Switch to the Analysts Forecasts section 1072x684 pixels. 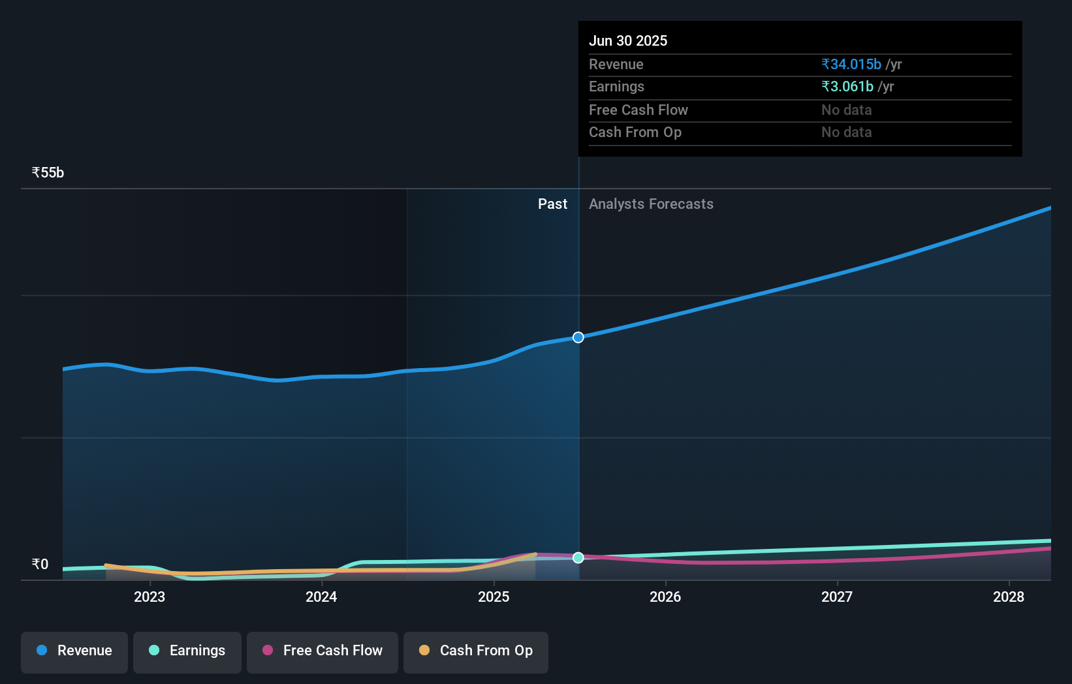tap(651, 204)
